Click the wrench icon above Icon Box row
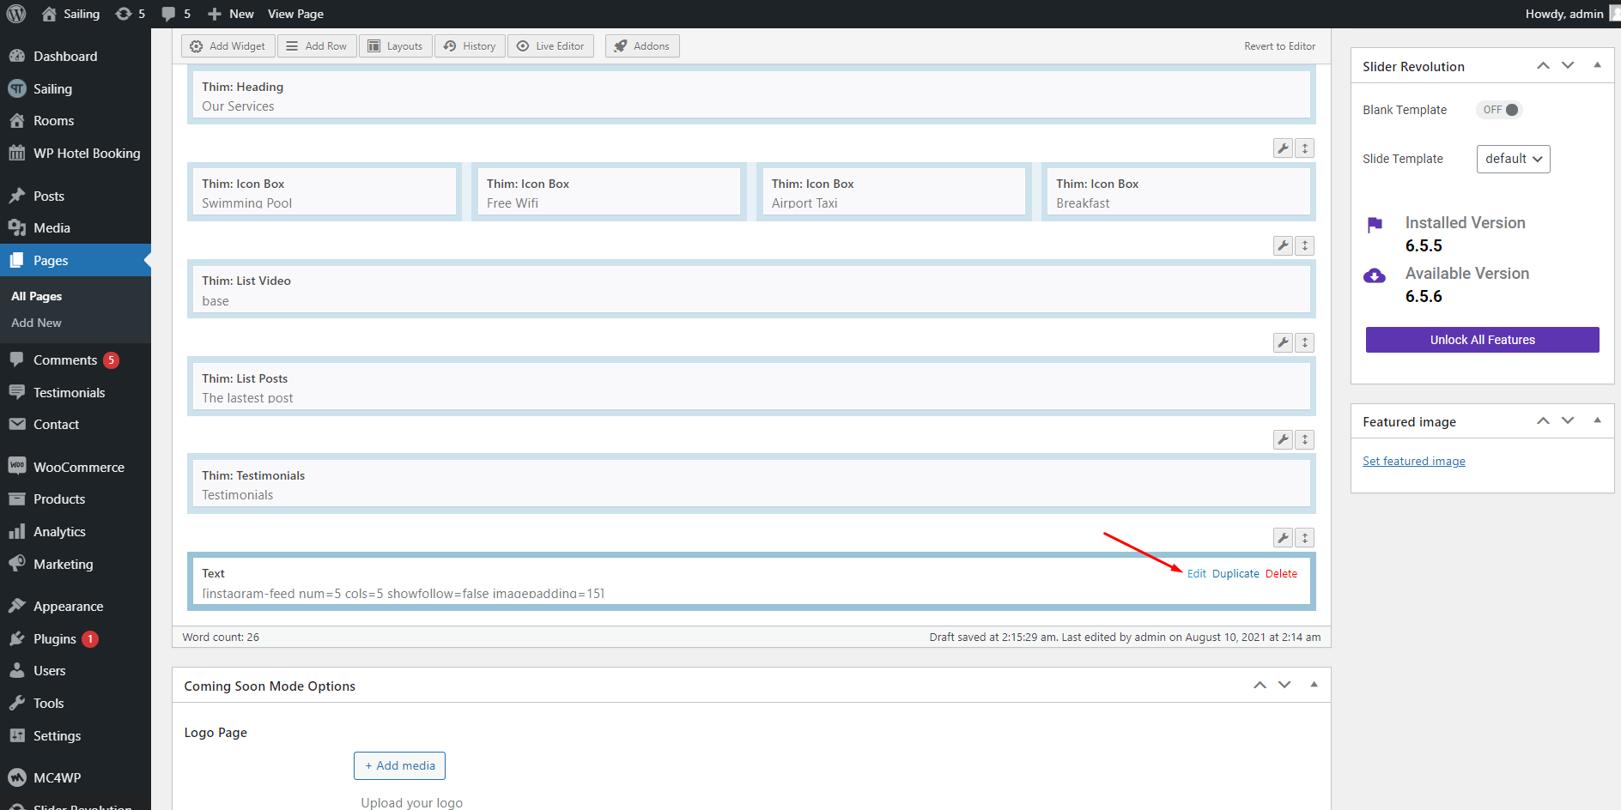This screenshot has width=1621, height=810. click(x=1283, y=148)
